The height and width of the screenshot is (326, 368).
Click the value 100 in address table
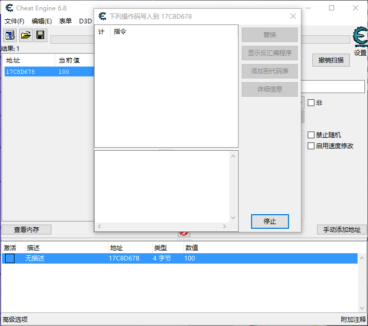coord(190,258)
